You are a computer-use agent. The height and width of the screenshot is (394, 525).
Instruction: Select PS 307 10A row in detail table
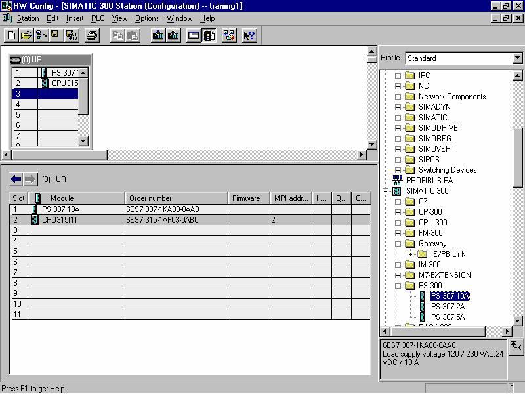pos(190,209)
